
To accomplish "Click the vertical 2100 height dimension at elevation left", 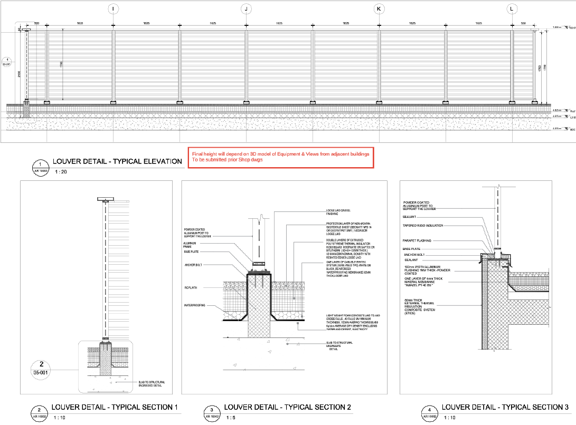I will [19, 74].
